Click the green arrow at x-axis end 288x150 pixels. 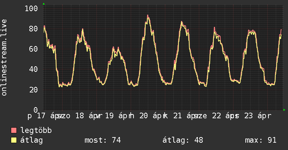(x=285, y=110)
